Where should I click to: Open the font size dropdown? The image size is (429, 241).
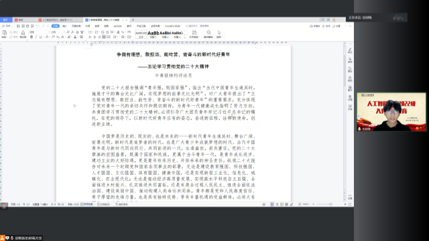point(58,32)
